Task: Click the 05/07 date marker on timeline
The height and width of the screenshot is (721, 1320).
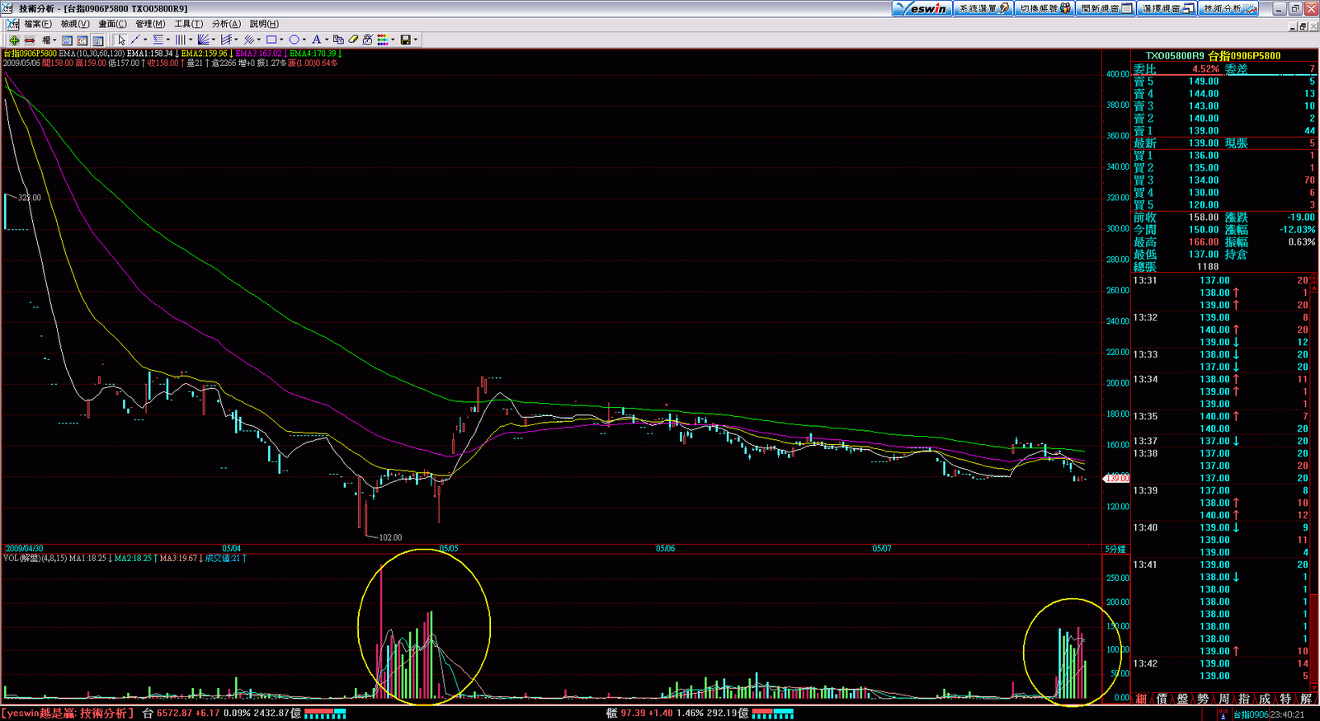Action: pyautogui.click(x=882, y=549)
